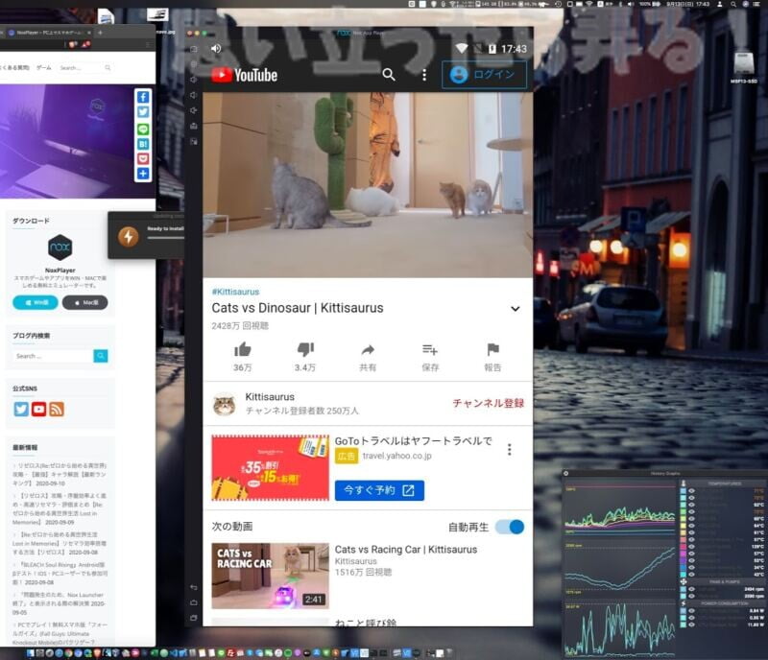Click the pink color swatch in the 139°C row
The image size is (768, 660).
click(684, 546)
